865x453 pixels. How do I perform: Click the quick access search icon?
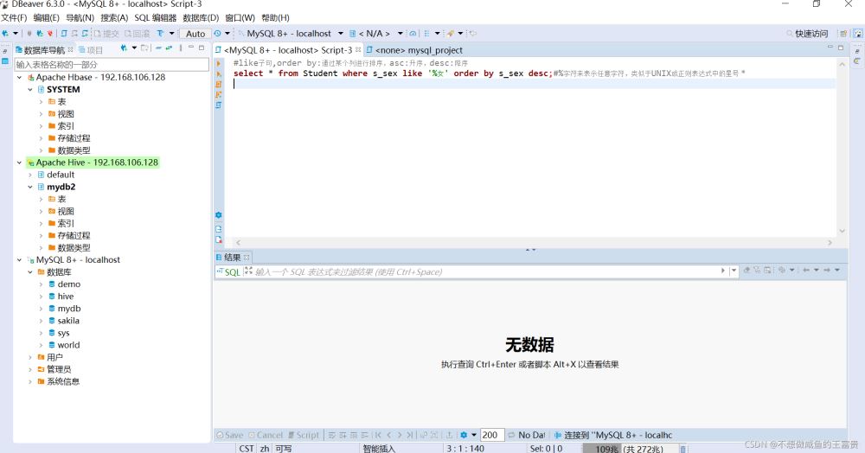[x=790, y=34]
